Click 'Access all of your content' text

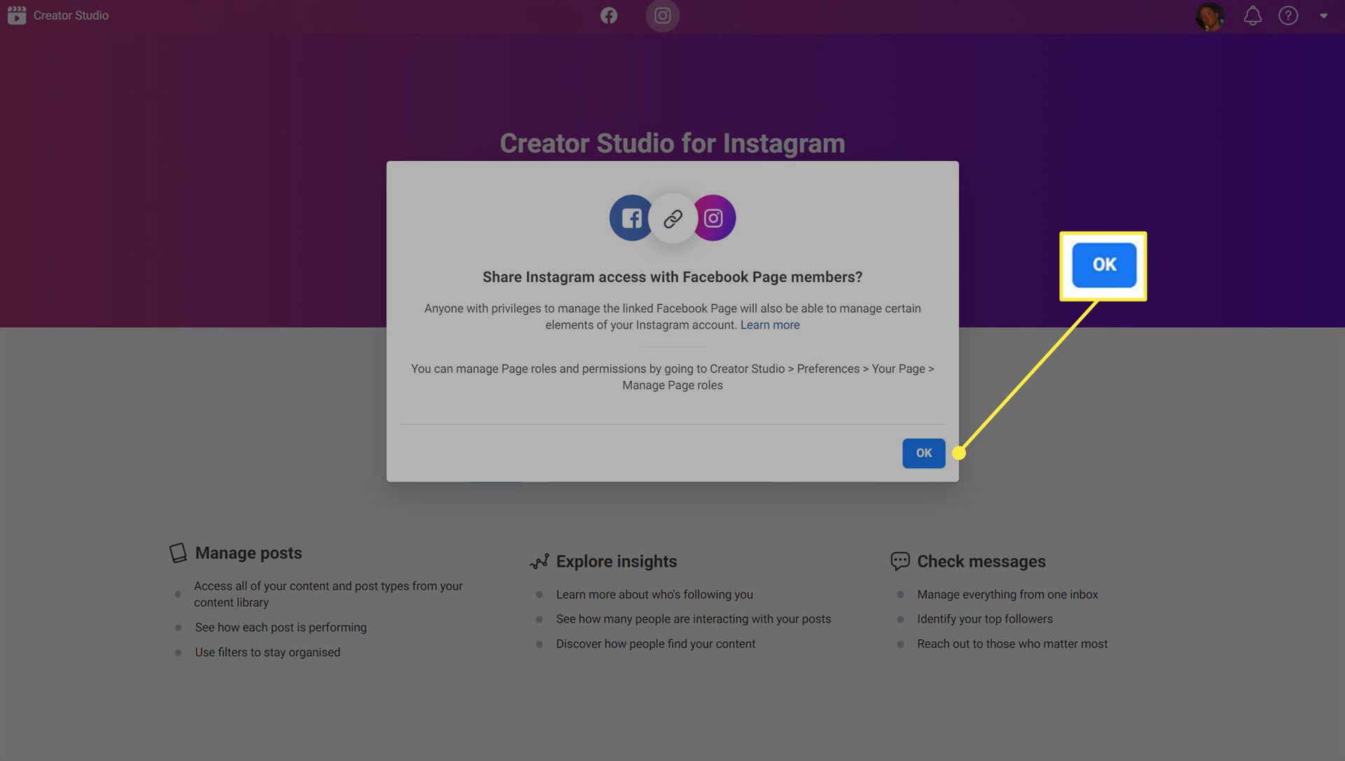tap(328, 594)
